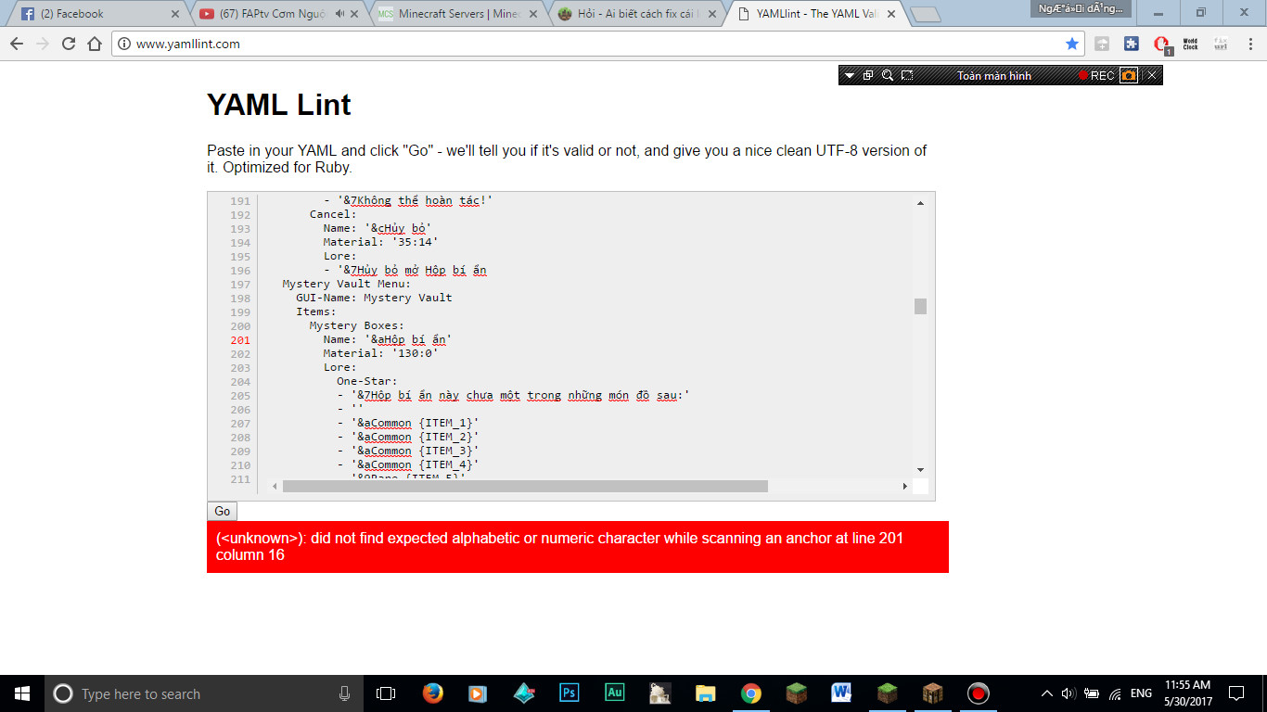Click the 'Type here to search' box

[x=204, y=693]
